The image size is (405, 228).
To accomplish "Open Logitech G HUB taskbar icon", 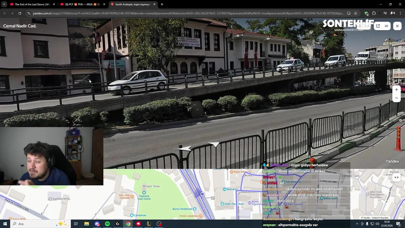I will [x=118, y=224].
